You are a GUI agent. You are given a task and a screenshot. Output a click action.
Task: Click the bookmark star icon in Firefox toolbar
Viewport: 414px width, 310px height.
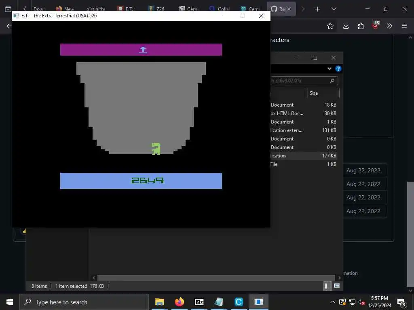[330, 26]
